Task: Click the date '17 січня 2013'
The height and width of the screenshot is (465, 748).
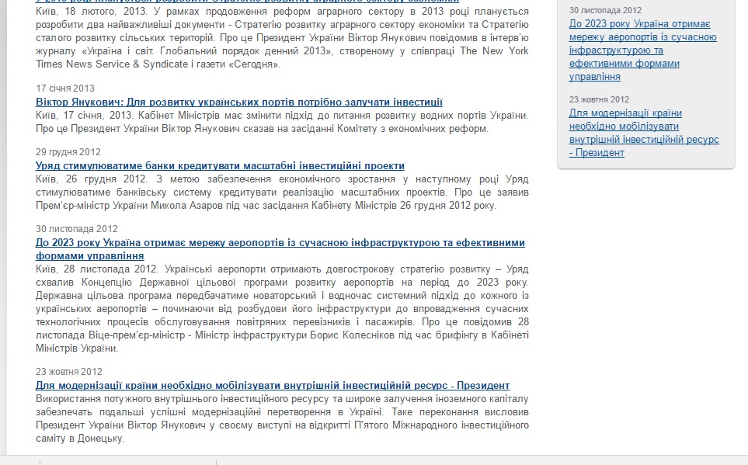Action: point(65,88)
